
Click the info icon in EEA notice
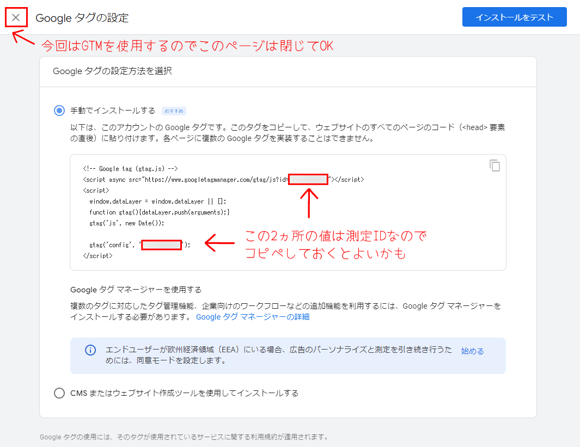[90, 350]
